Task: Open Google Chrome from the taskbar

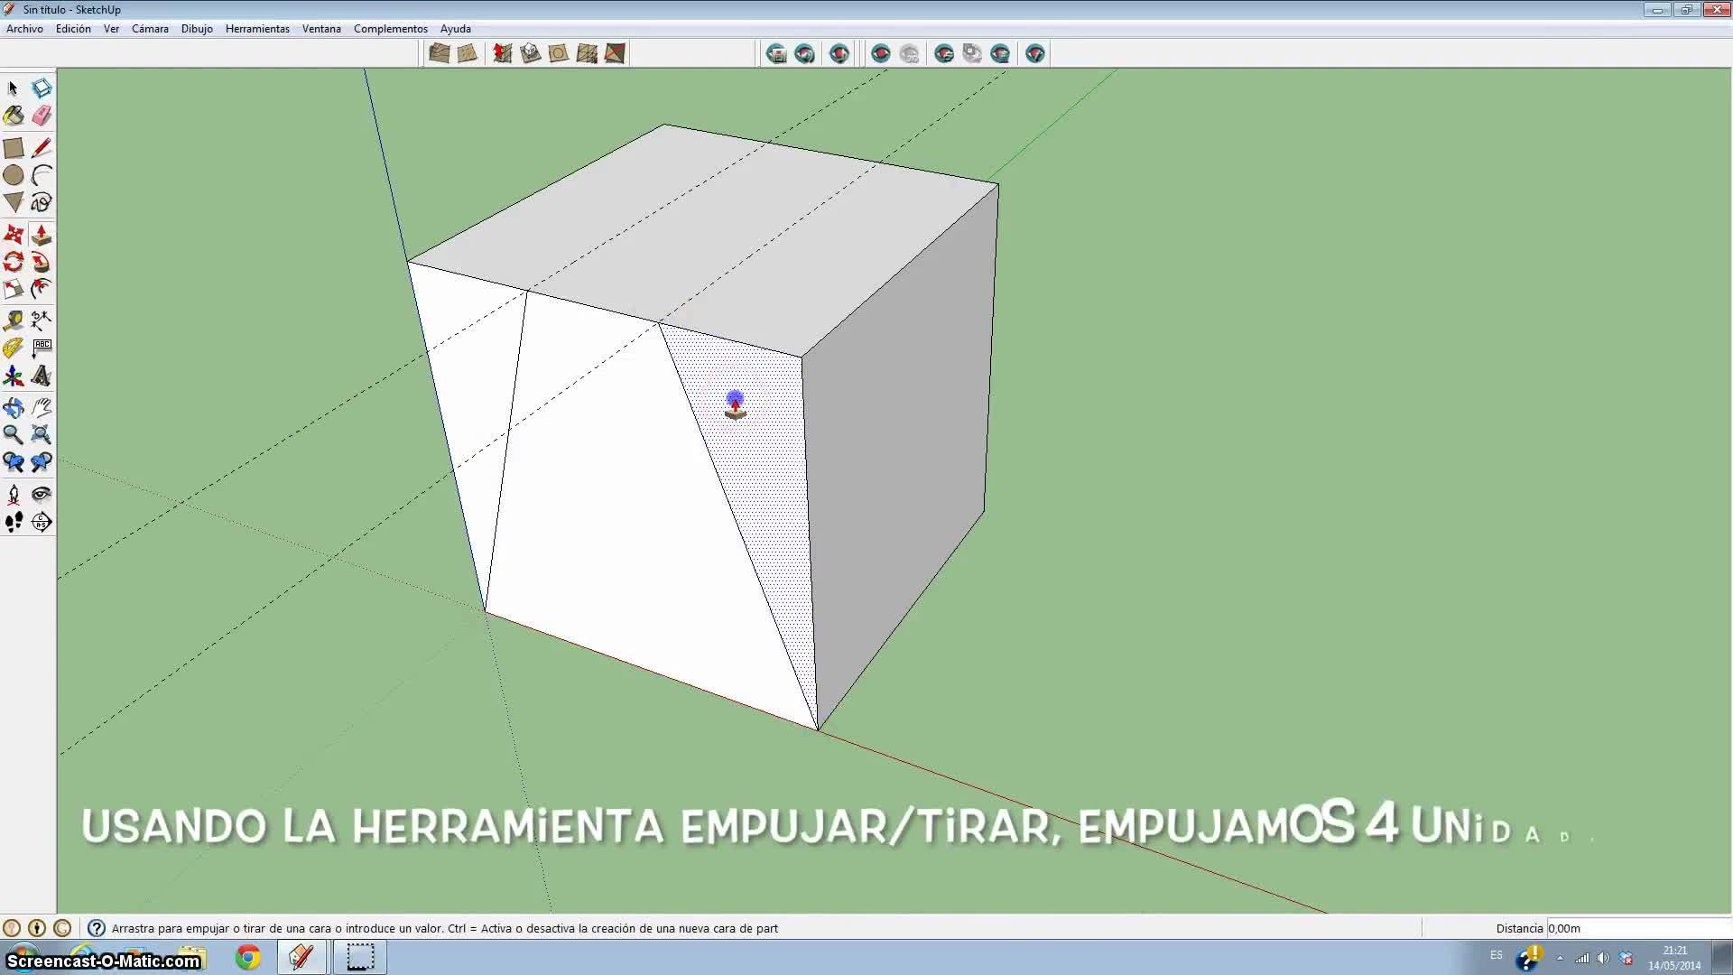Action: pos(248,957)
